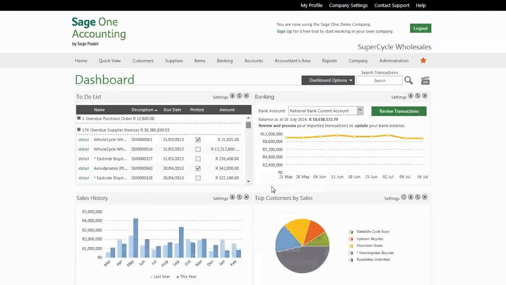Expand the 174 Overdue Supplier Invoices group
Screen dimensions: 506x285
(79, 130)
